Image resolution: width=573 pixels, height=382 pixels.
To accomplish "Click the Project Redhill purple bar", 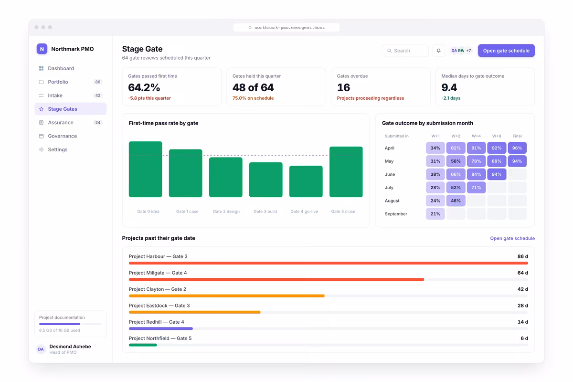I will 161,329.
